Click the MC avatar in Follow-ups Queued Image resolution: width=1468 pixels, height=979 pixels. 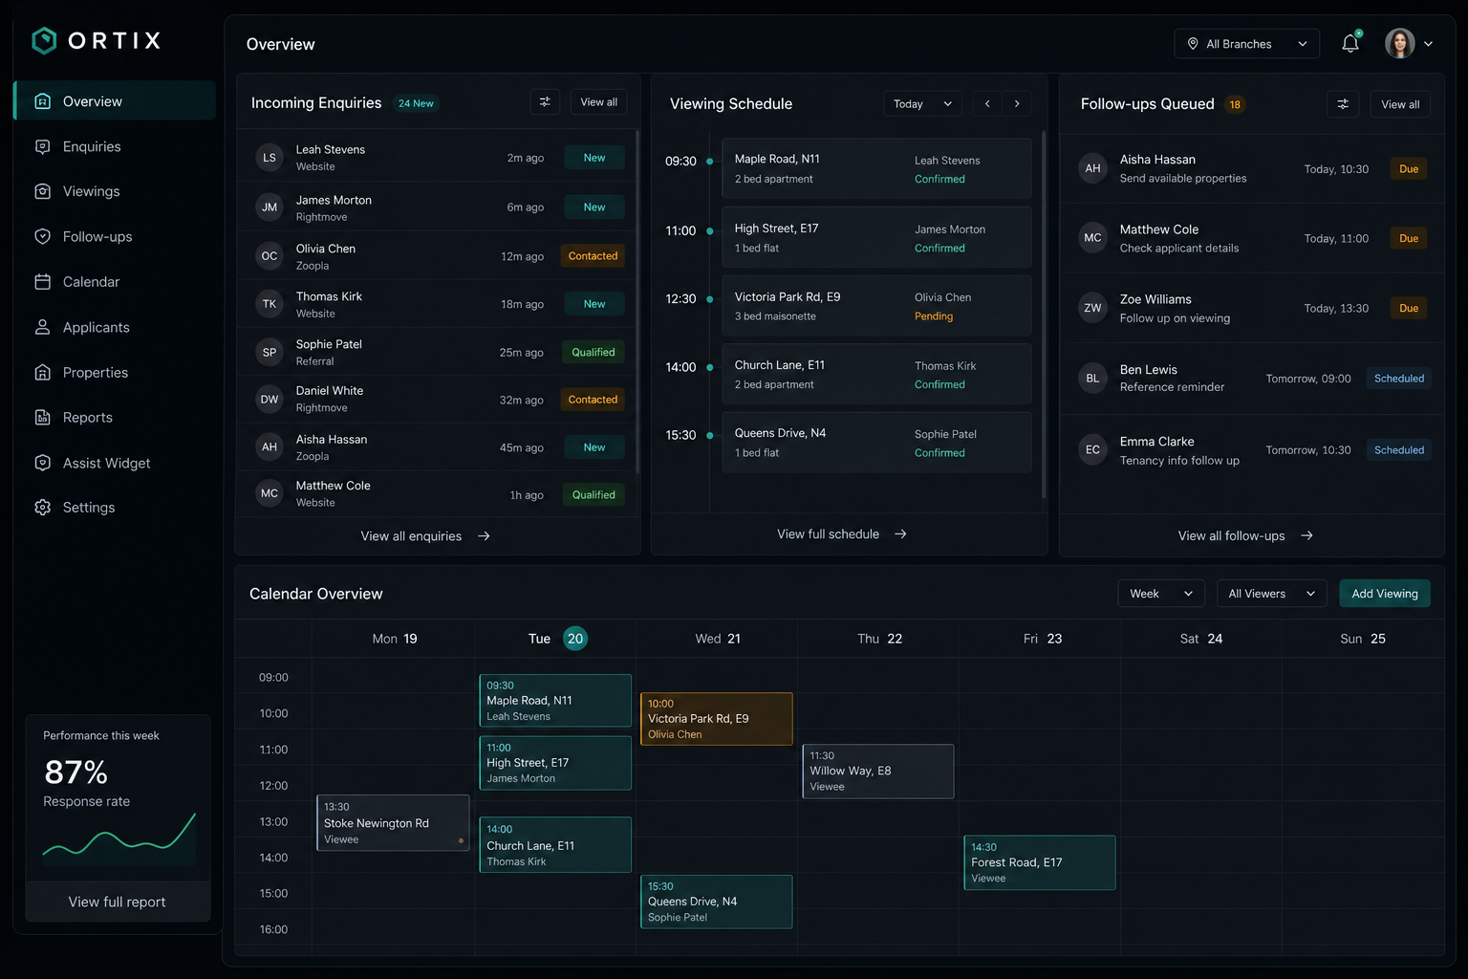(1092, 238)
